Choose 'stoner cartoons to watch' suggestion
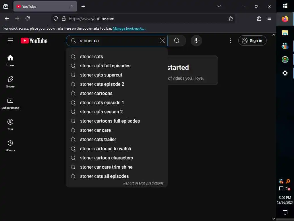294x221 pixels. click(117, 149)
